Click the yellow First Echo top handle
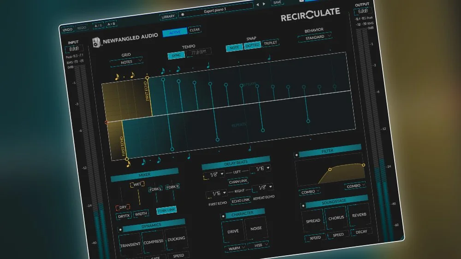 click(x=148, y=77)
